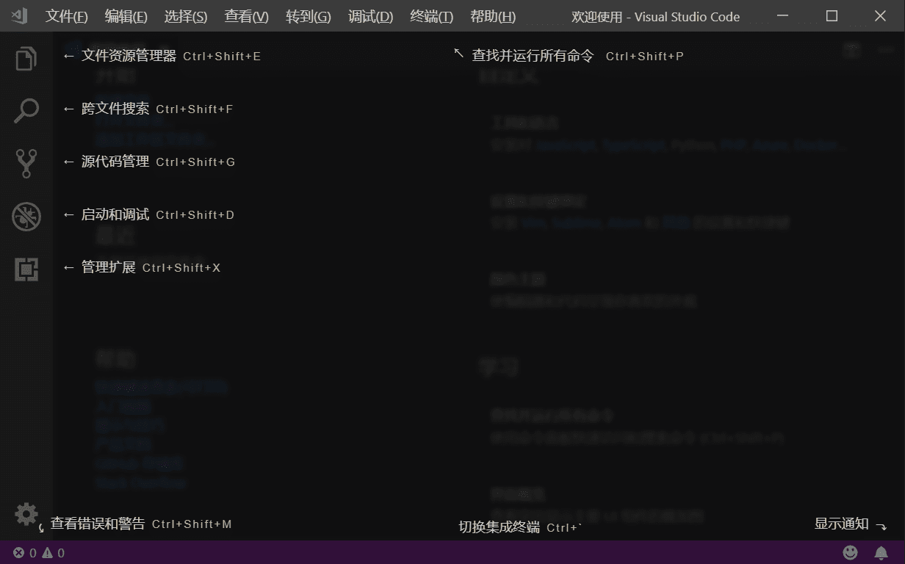
Task: Open the 查看(V) menu
Action: pyautogui.click(x=246, y=16)
